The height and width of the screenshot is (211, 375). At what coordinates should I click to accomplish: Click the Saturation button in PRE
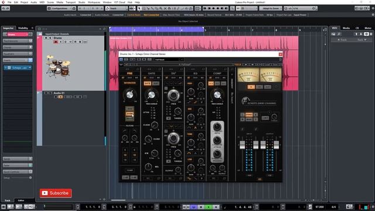(129, 83)
